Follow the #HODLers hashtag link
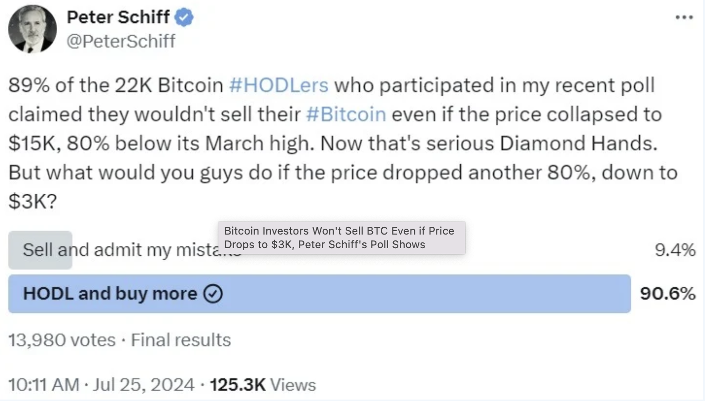Image resolution: width=705 pixels, height=401 pixels. pos(278,85)
